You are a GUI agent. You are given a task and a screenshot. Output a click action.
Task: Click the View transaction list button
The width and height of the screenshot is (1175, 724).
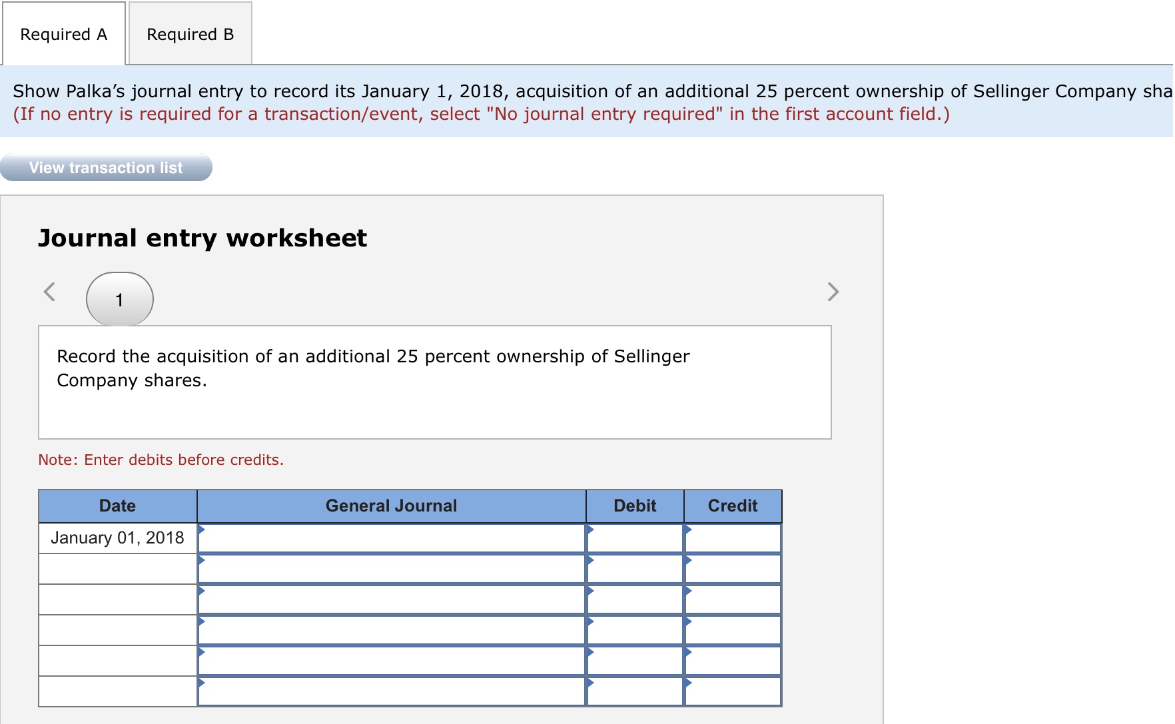click(x=105, y=168)
